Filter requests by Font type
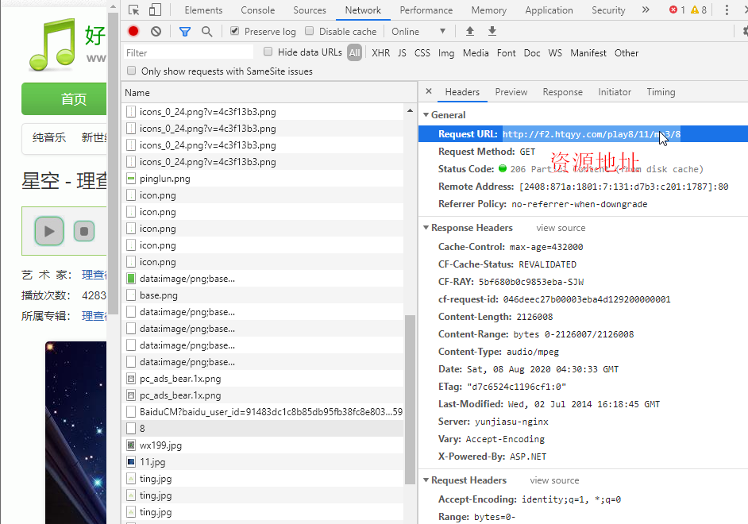The image size is (748, 524). [506, 53]
